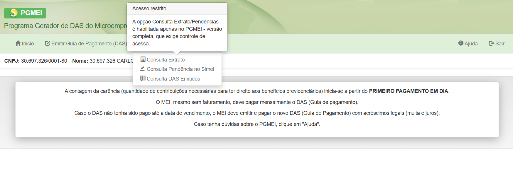
Task: Click the info icon beside Ajuda
Action: 461,43
